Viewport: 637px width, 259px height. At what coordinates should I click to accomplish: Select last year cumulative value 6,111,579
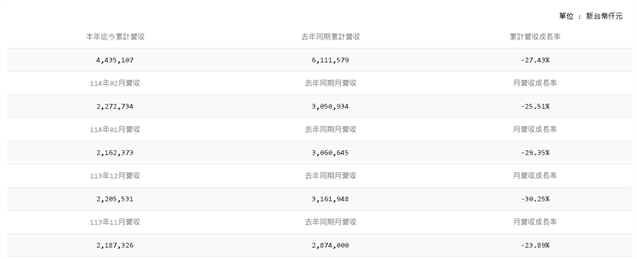click(x=330, y=60)
